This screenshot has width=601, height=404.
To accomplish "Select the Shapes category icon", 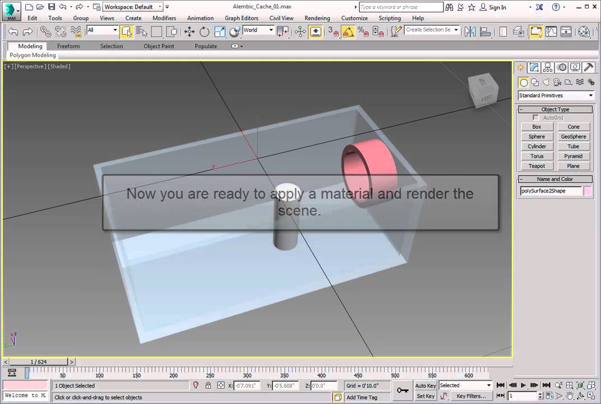I will (535, 82).
